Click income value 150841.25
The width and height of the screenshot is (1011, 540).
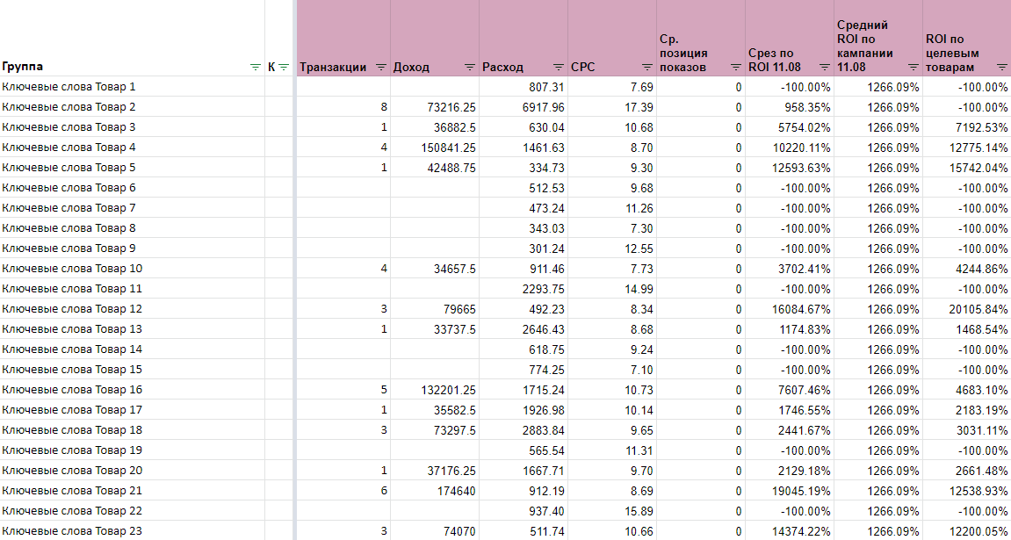tap(448, 147)
